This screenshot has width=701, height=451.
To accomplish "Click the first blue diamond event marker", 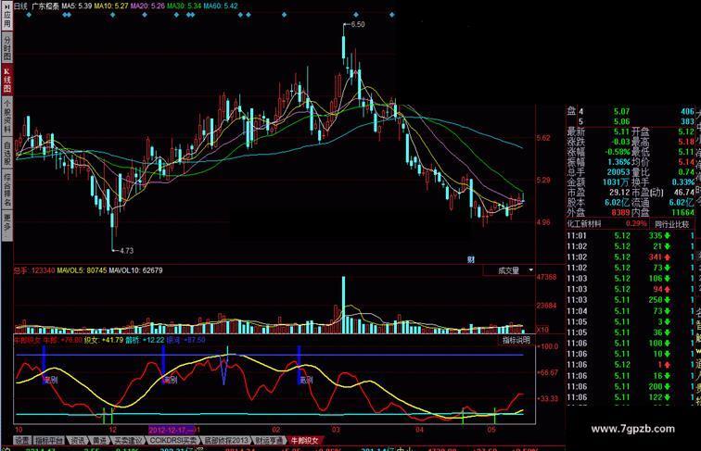I will pos(29,15).
